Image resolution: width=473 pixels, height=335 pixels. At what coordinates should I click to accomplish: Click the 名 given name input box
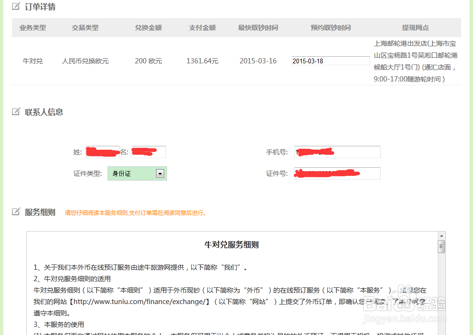click(149, 152)
